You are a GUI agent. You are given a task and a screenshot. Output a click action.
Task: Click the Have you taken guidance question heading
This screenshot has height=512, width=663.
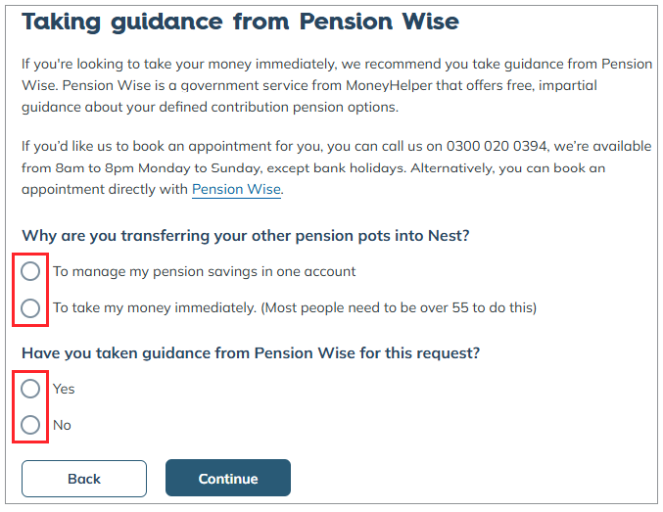click(251, 353)
